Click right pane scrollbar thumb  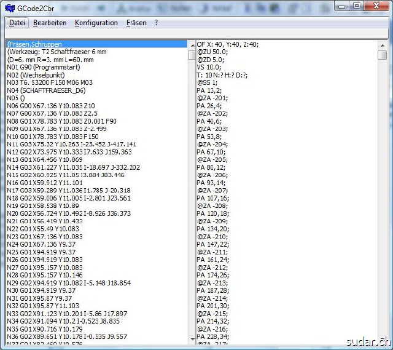coord(383,55)
